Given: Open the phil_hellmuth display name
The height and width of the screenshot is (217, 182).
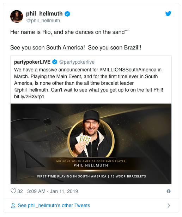Looking at the screenshot, I should tap(44, 13).
